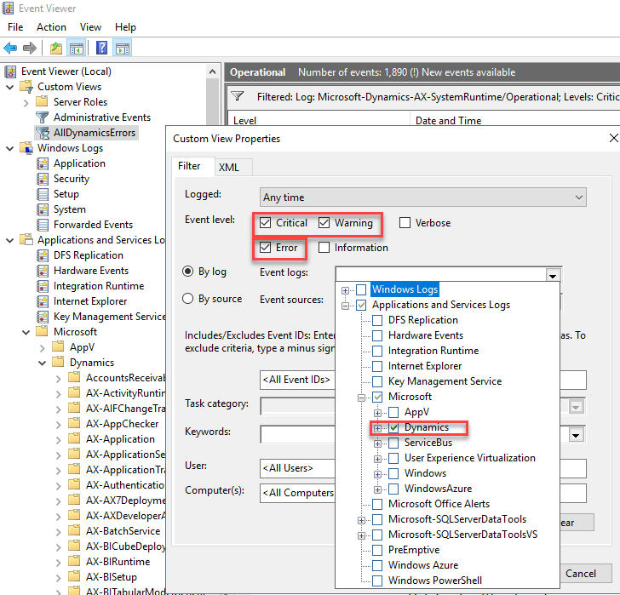Open the Help menu
The image size is (620, 595).
pyautogui.click(x=125, y=27)
